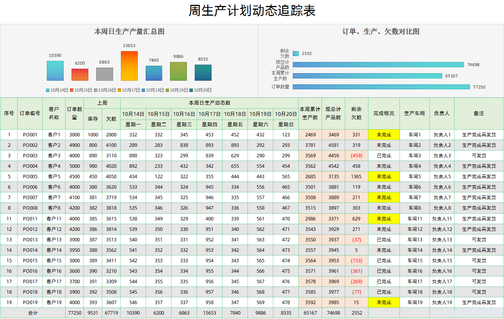Screen dimensions: 504x319
Task: Click 生产完成再发货 remark in PO002 row
Action: (479, 145)
